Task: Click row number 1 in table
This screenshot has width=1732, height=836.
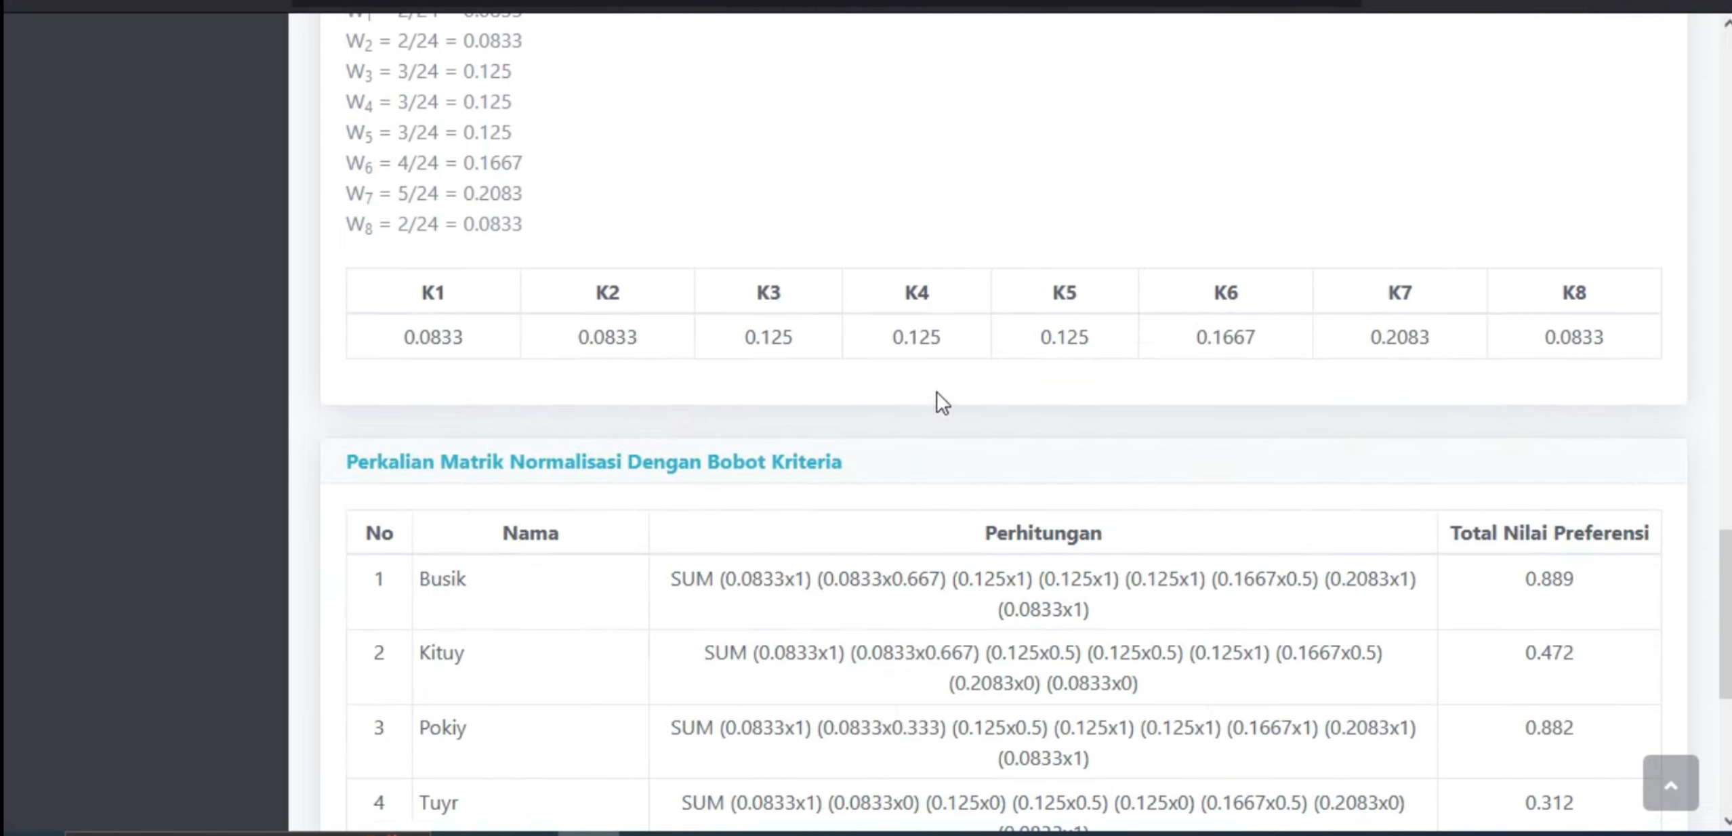Action: tap(379, 579)
